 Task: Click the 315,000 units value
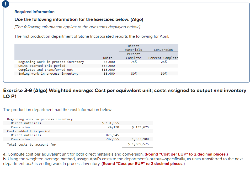[x=108, y=70]
